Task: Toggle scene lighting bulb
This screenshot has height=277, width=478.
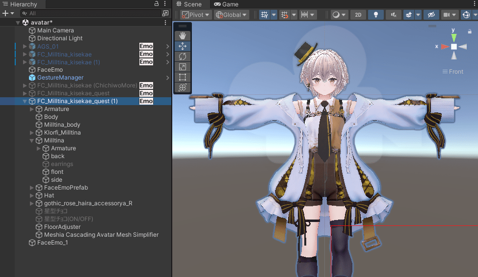Action: click(376, 15)
